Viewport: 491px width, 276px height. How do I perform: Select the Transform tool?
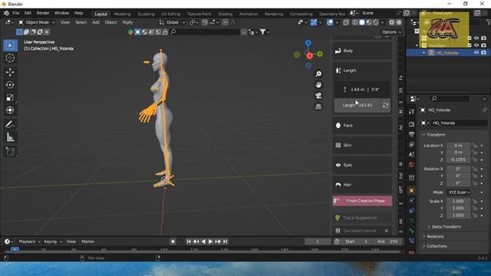pos(10,110)
